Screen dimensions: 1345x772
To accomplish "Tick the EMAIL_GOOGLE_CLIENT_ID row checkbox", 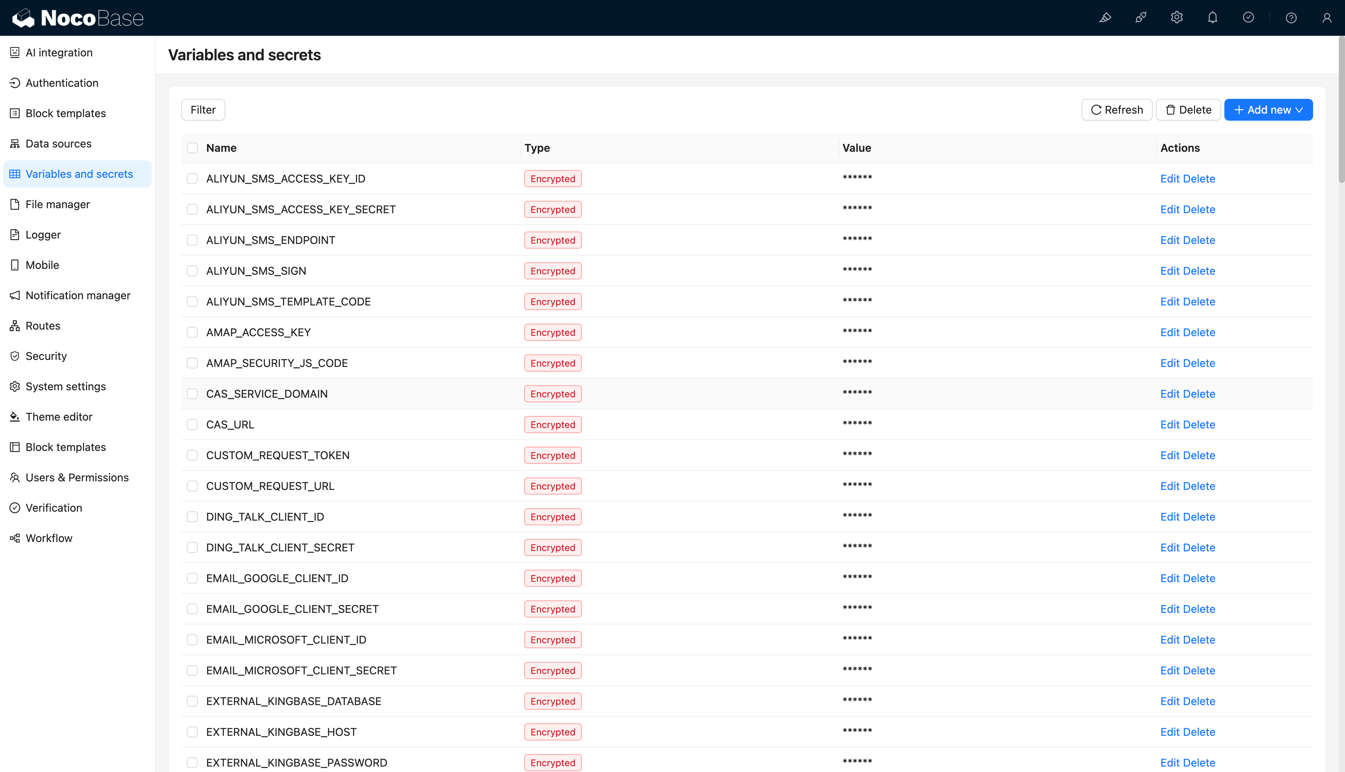I will (x=192, y=579).
